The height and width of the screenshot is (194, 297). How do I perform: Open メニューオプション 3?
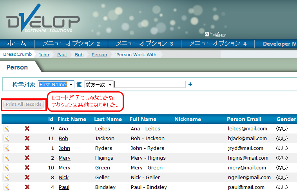[145, 43]
